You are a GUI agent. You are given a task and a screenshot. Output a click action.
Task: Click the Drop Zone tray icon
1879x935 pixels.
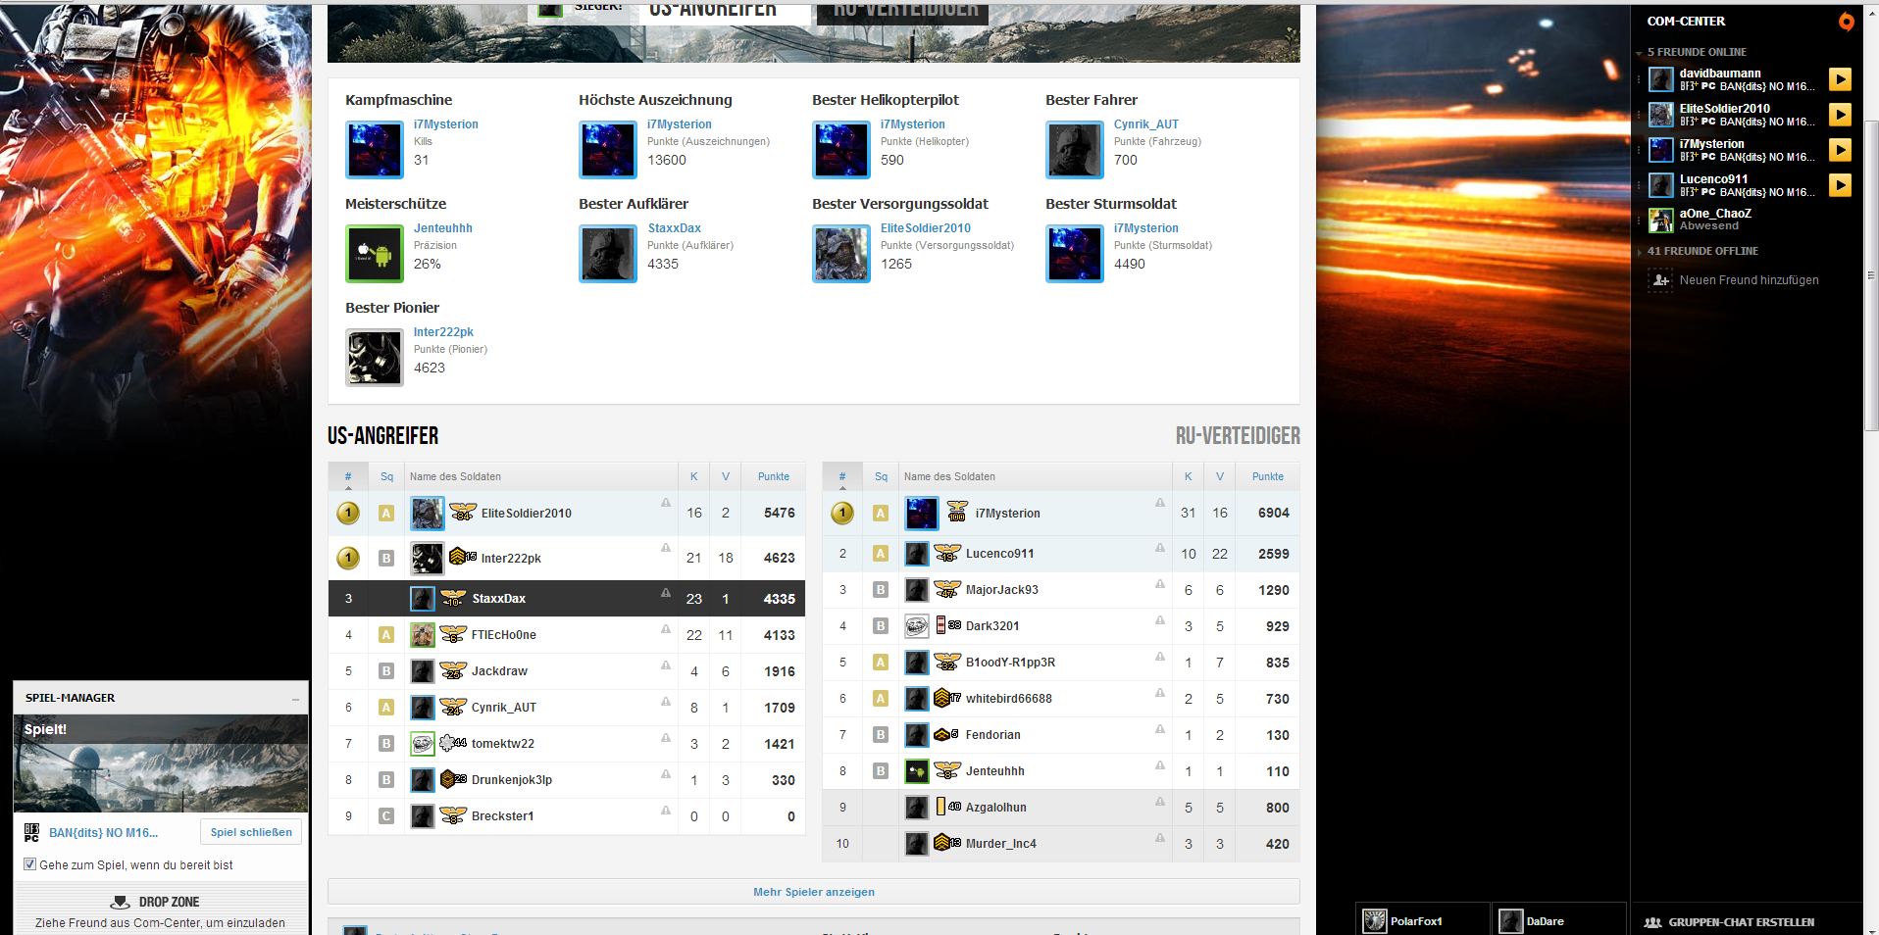tap(120, 902)
